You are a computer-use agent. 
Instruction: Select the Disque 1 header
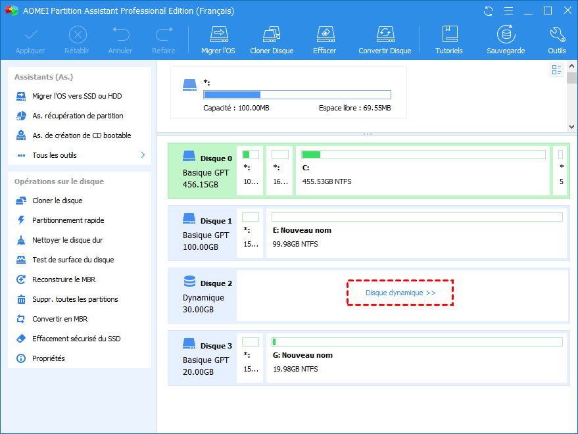click(x=203, y=233)
